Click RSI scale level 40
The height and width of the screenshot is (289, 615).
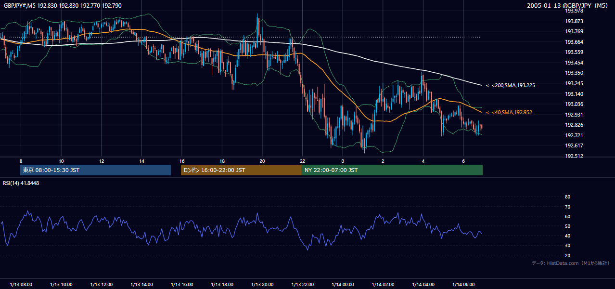click(567, 236)
